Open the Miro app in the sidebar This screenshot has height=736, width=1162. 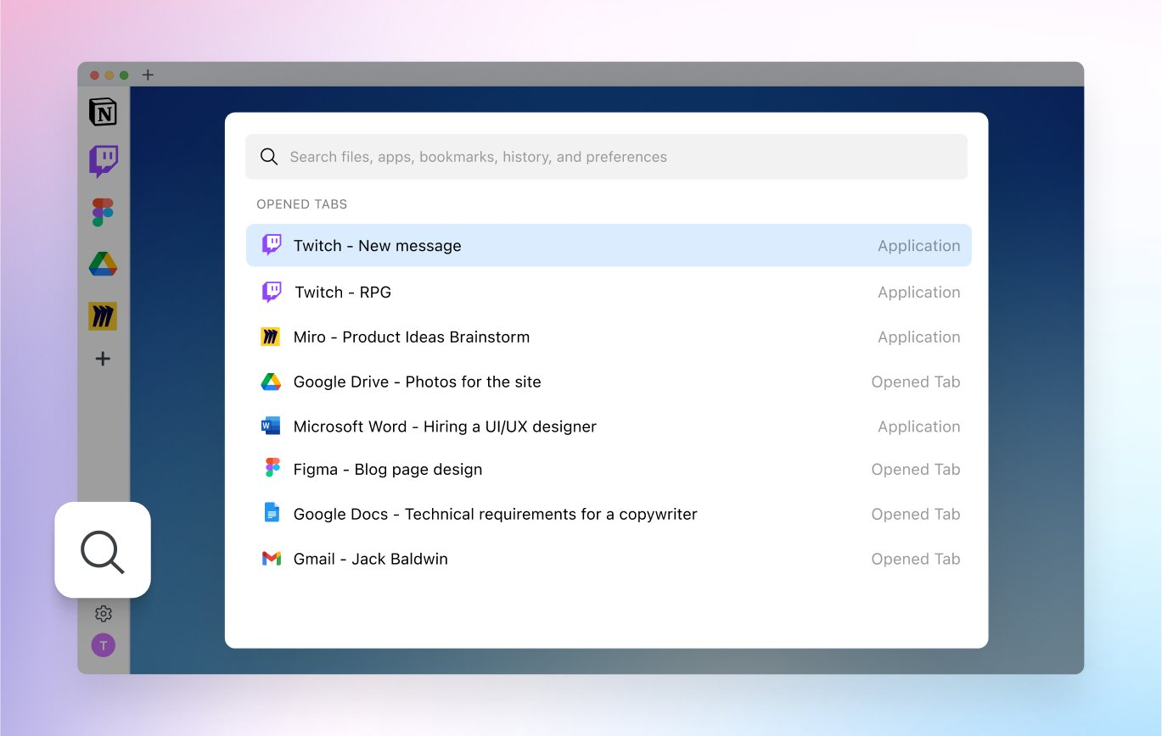pyautogui.click(x=103, y=316)
